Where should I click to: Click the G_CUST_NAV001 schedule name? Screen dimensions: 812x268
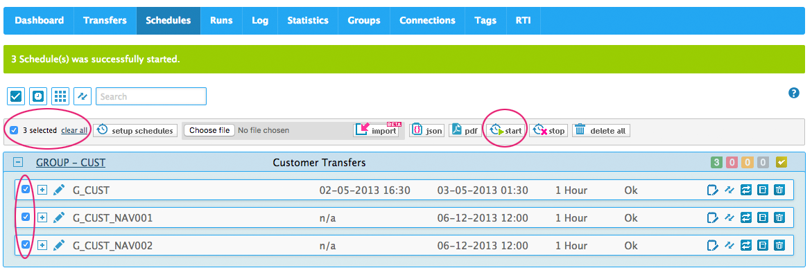112,218
